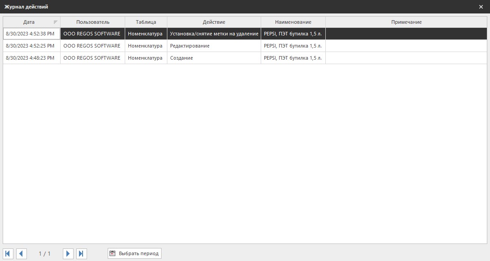The height and width of the screenshot is (261, 490).
Task: Select the Установка/снятие метки на удаление row
Action: click(214, 34)
